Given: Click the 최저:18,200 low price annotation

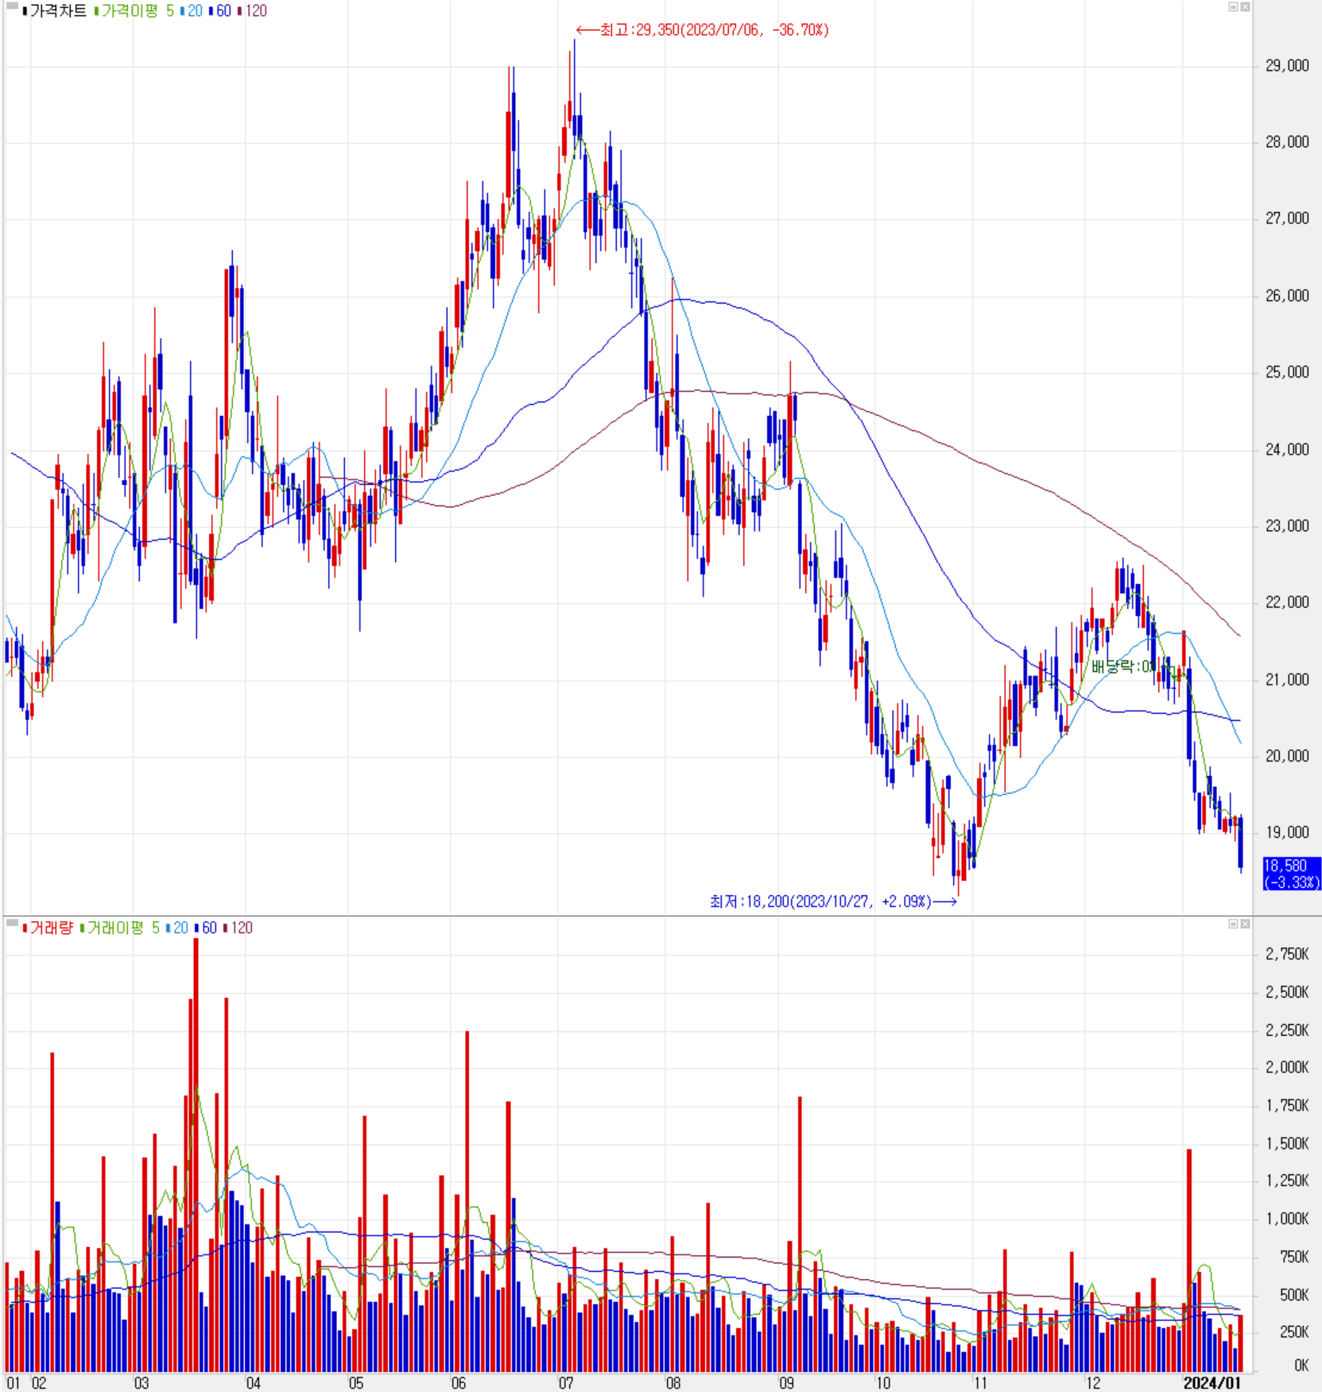Looking at the screenshot, I should coord(833,902).
